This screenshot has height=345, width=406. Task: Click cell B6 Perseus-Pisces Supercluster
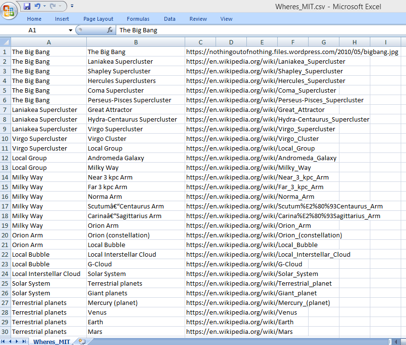click(x=135, y=100)
